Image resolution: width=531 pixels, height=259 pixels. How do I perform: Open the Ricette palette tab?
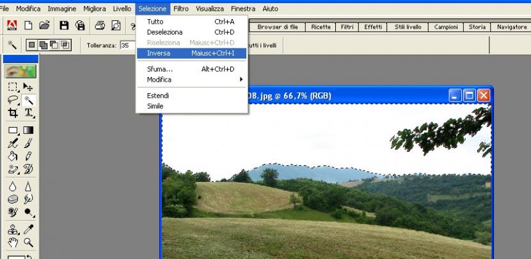pyautogui.click(x=321, y=27)
